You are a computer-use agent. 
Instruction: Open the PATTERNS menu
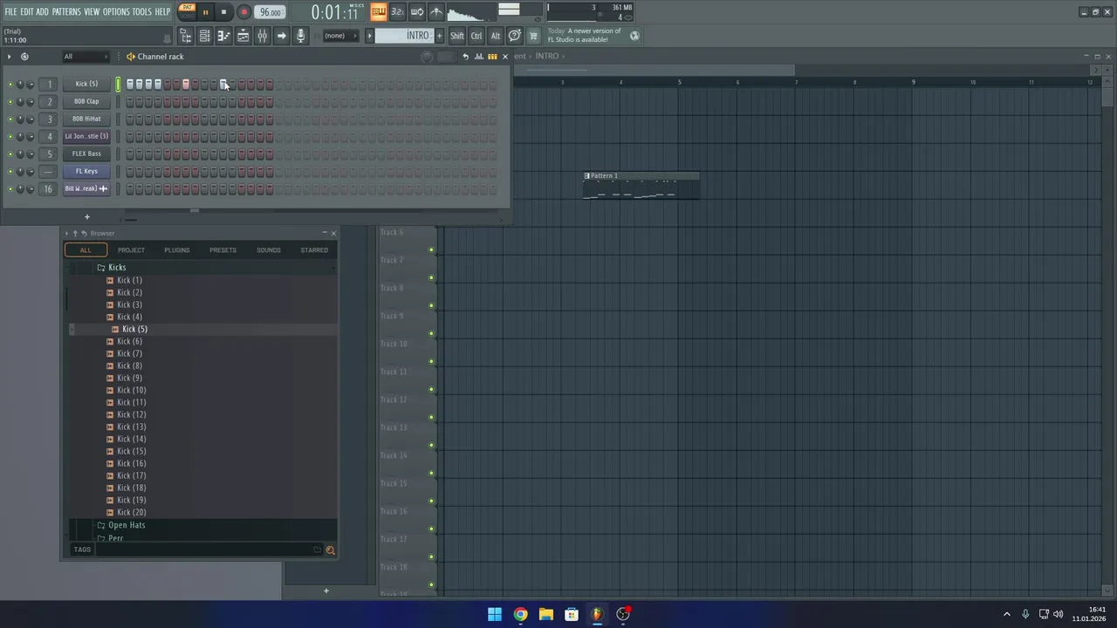click(66, 11)
